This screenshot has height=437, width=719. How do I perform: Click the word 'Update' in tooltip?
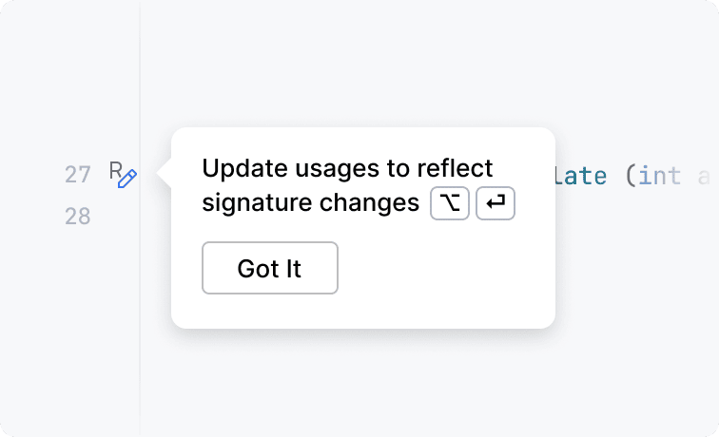tap(237, 168)
